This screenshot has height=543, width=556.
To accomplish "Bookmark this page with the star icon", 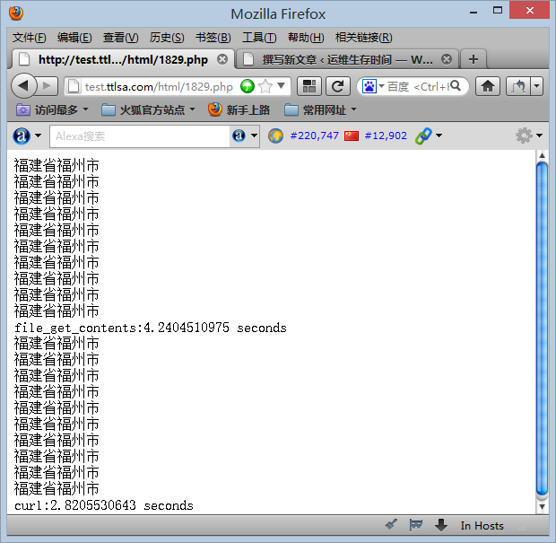I will click(265, 86).
